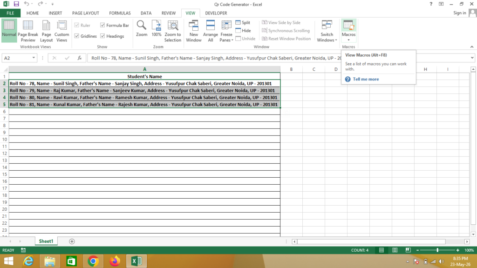This screenshot has width=477, height=268.
Task: Toggle the Gridlines checkbox
Action: (x=77, y=36)
